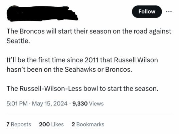Select the sentence about Broncos starting season
This screenshot has height=134, width=179.
(x=89, y=36)
